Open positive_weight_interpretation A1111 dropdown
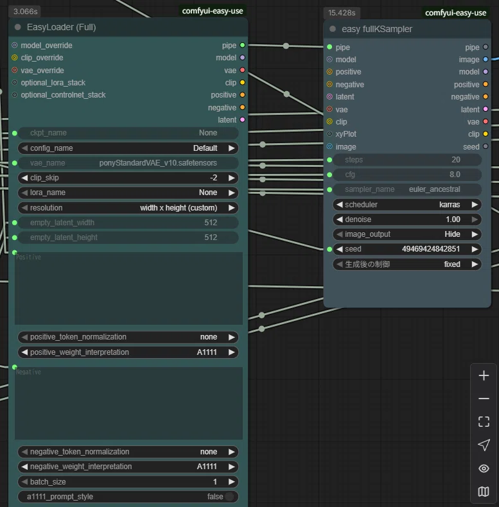The height and width of the screenshot is (507, 499). pyautogui.click(x=128, y=352)
